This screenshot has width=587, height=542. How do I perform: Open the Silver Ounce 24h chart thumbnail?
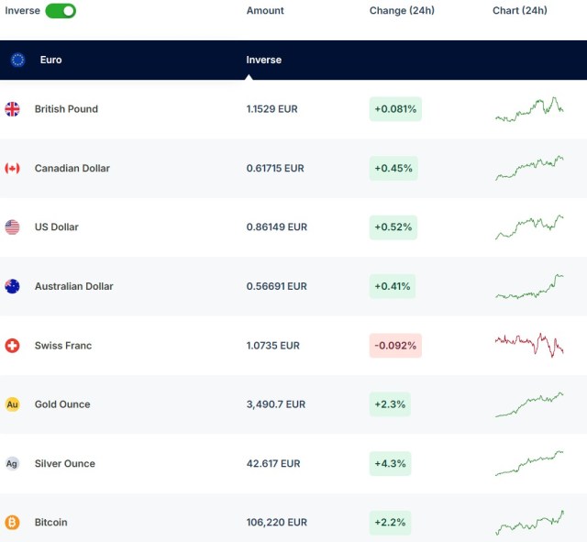529,463
